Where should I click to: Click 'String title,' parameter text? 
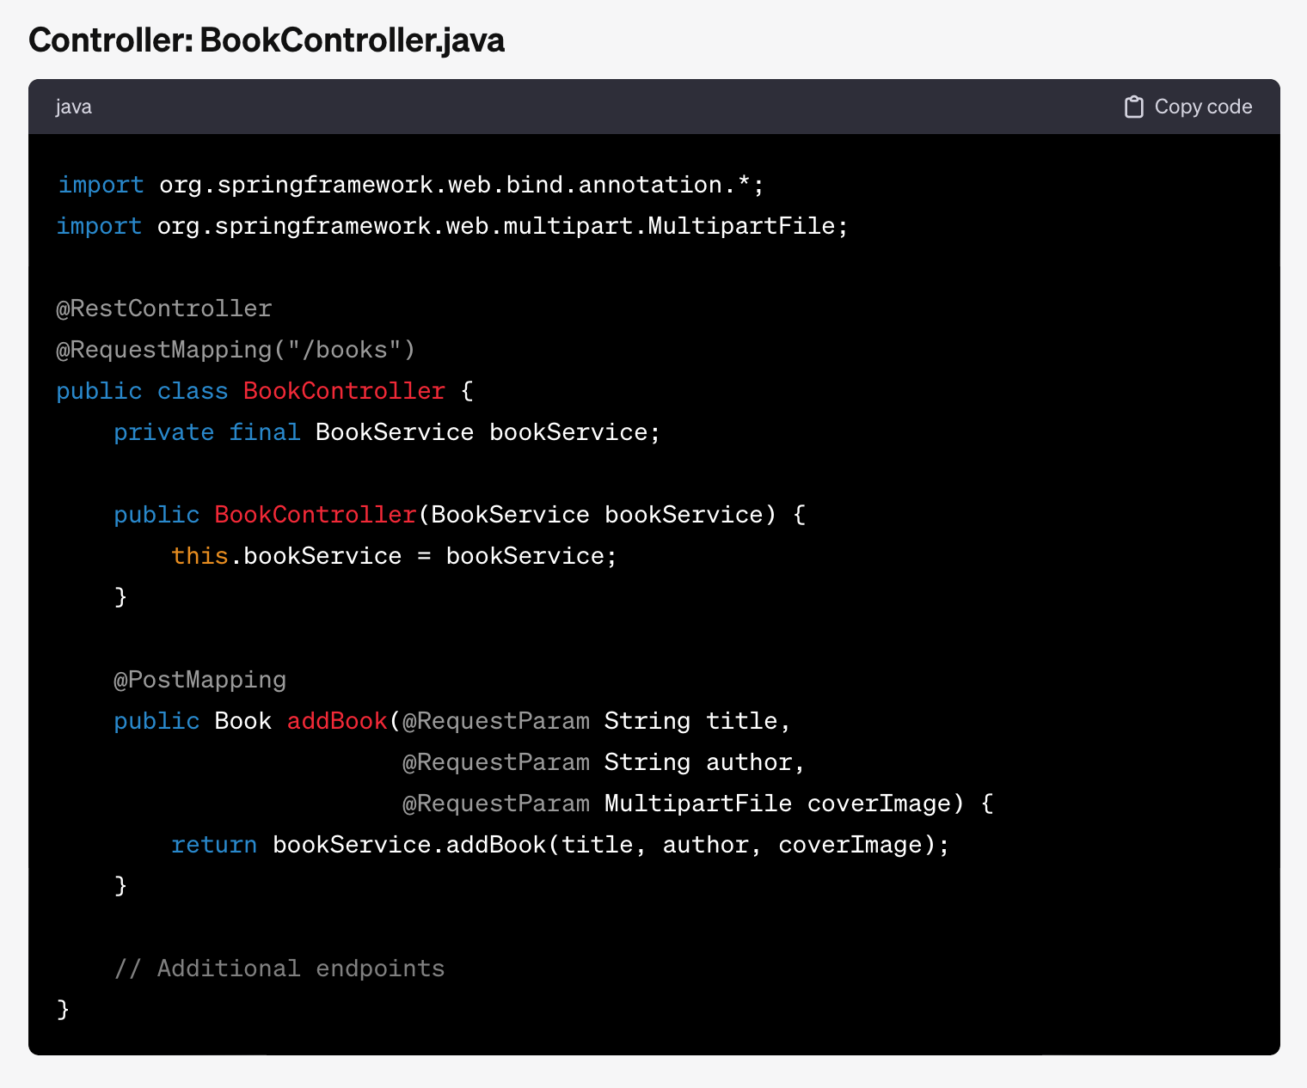click(697, 721)
